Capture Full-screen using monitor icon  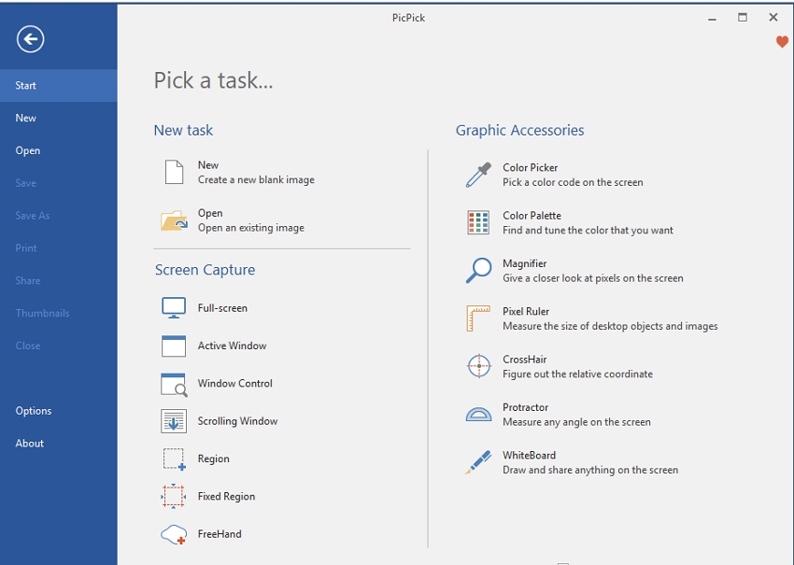point(174,308)
